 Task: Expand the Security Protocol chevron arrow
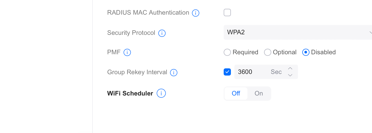[371, 32]
